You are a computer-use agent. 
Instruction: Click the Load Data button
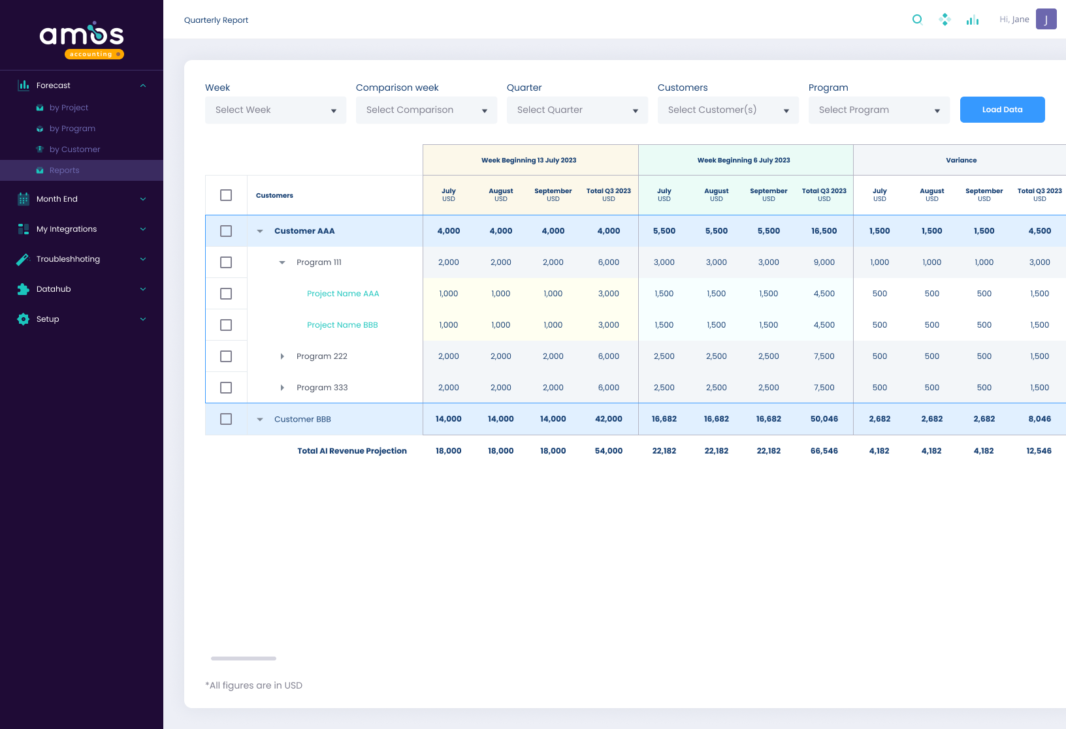(x=1002, y=110)
